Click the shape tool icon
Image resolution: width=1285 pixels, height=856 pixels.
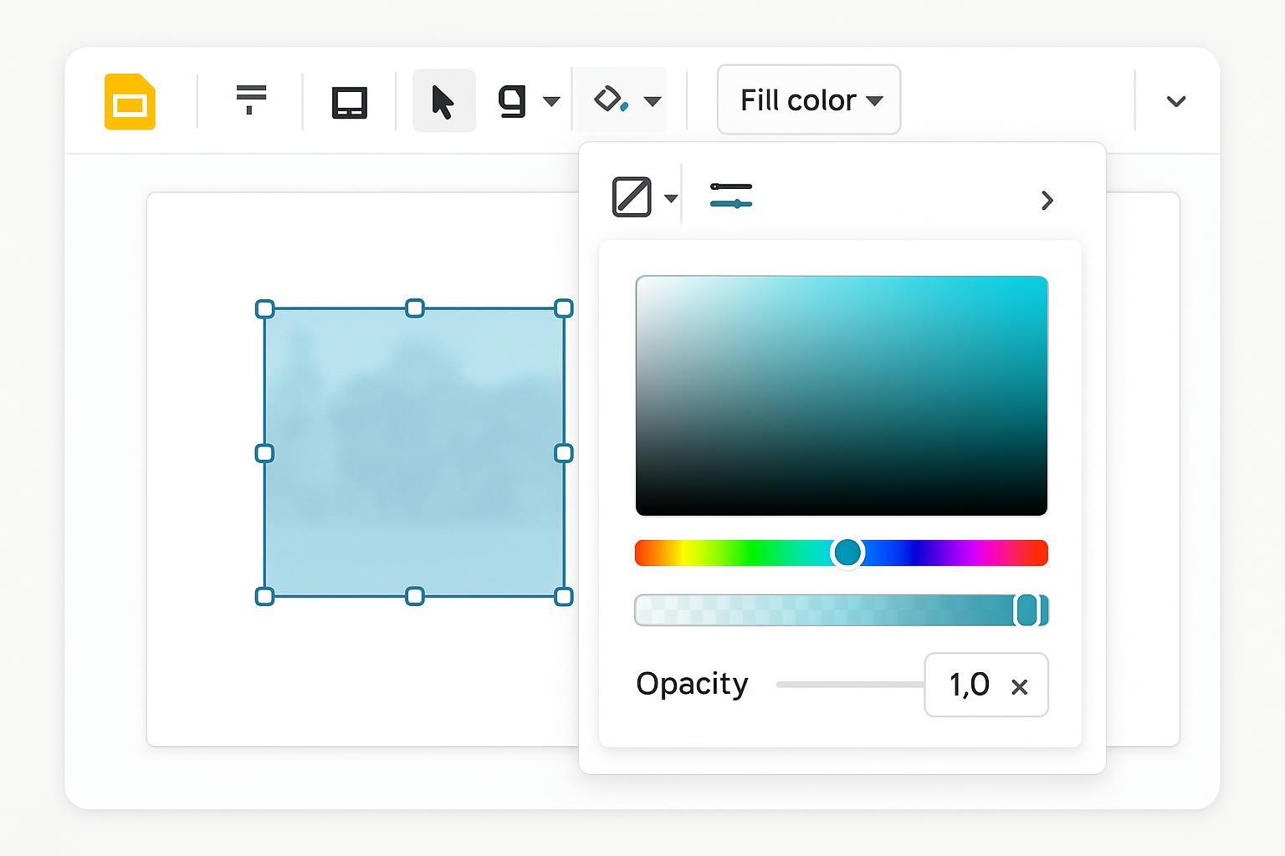[512, 101]
